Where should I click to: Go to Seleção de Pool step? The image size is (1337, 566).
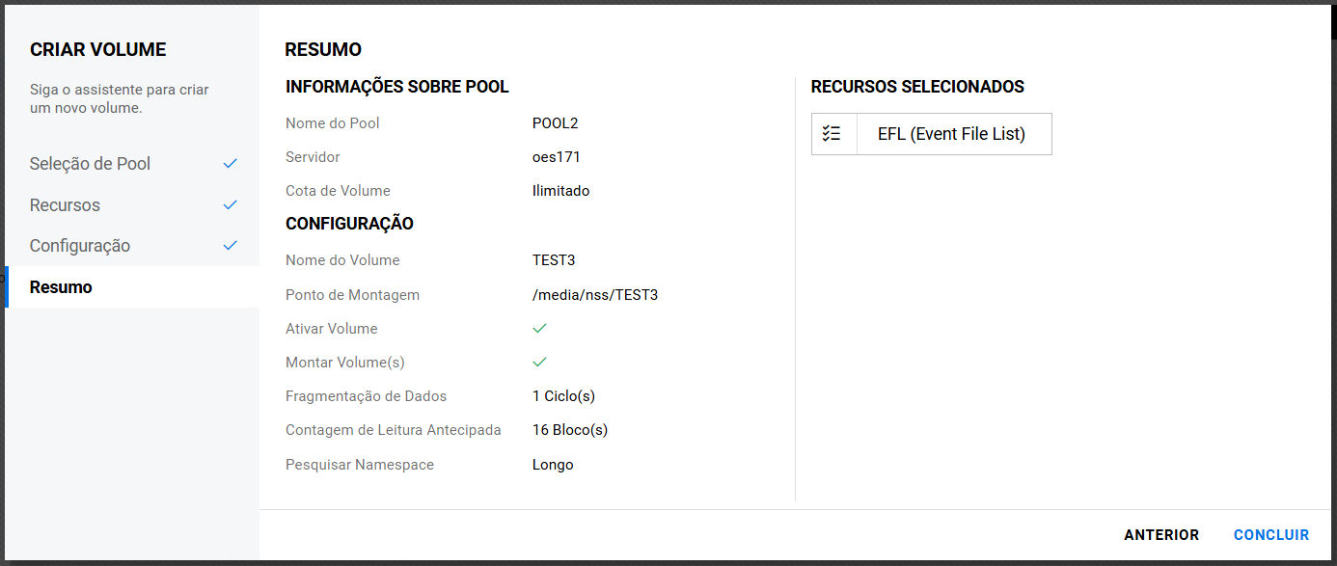click(91, 164)
